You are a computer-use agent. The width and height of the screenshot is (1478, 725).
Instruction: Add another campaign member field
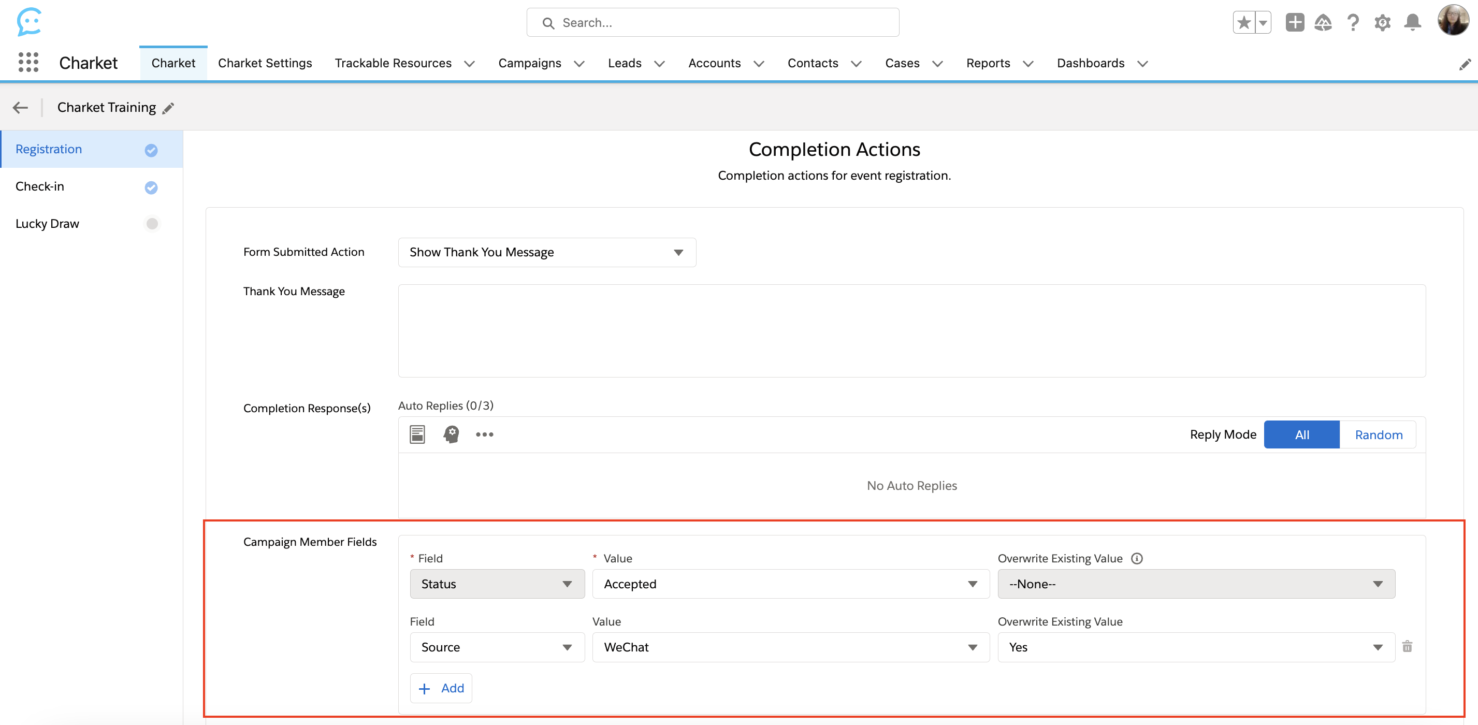441,688
